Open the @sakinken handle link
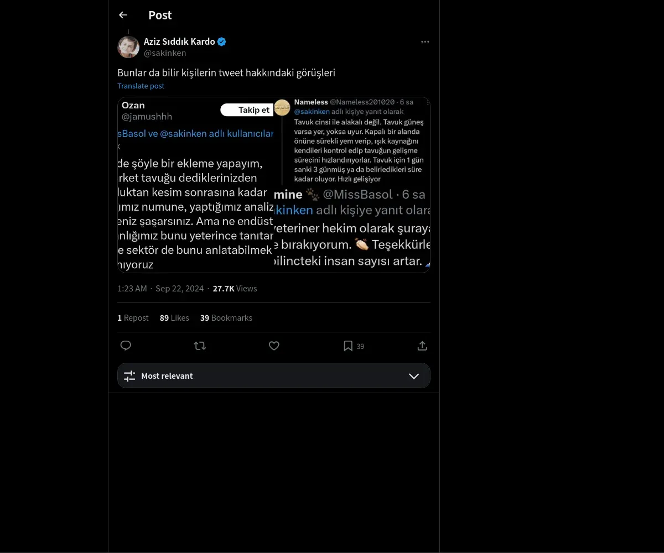 pyautogui.click(x=165, y=53)
